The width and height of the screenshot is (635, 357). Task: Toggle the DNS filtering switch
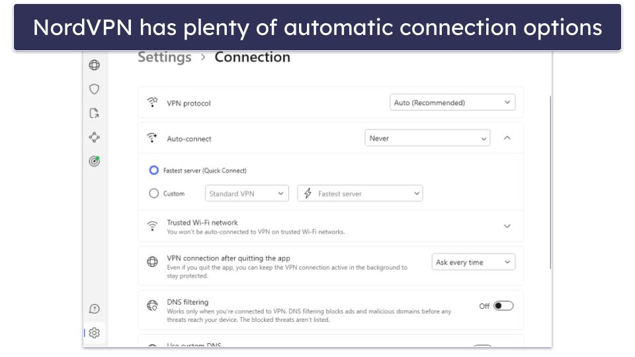[x=503, y=305]
